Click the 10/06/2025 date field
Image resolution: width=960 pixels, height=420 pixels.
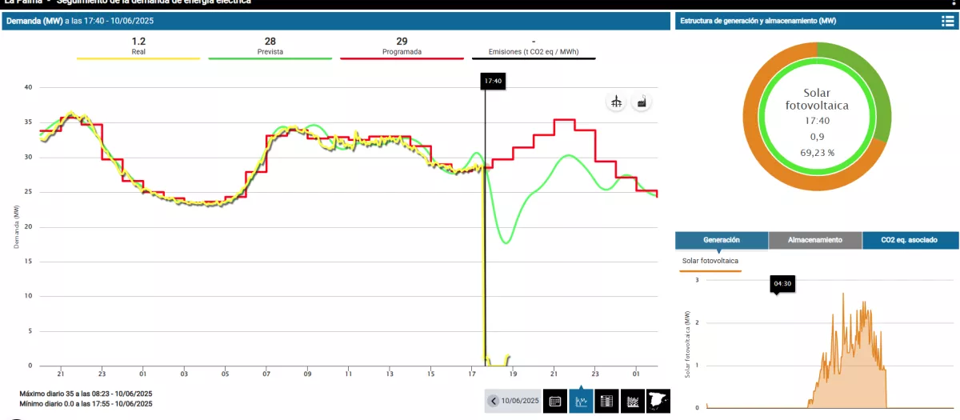[520, 401]
